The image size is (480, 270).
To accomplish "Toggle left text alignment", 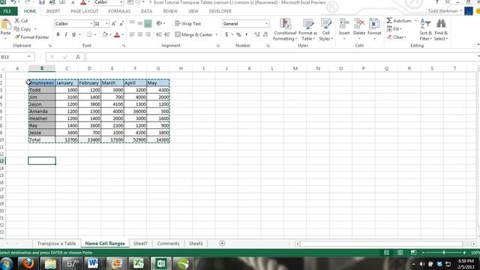I will click(132, 34).
